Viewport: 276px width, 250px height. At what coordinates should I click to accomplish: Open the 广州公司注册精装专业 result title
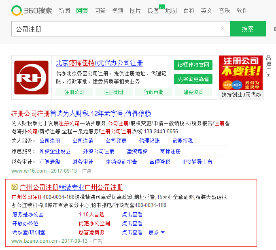71,187
